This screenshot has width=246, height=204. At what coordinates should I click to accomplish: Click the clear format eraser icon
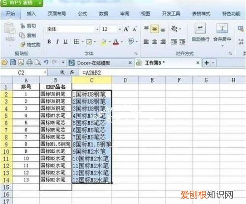click(131, 41)
